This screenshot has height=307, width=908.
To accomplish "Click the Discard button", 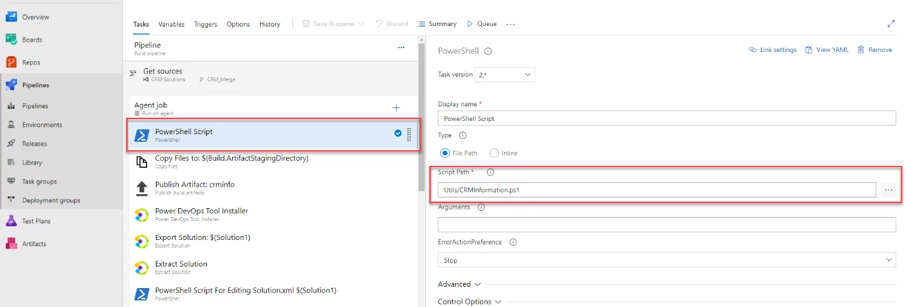I will (x=392, y=24).
